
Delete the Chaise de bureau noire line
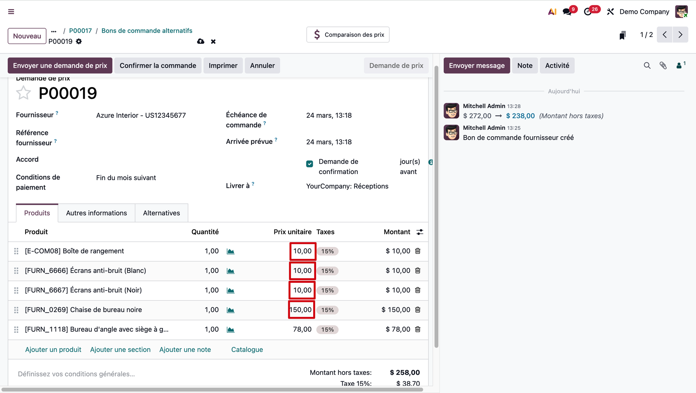pyautogui.click(x=418, y=310)
